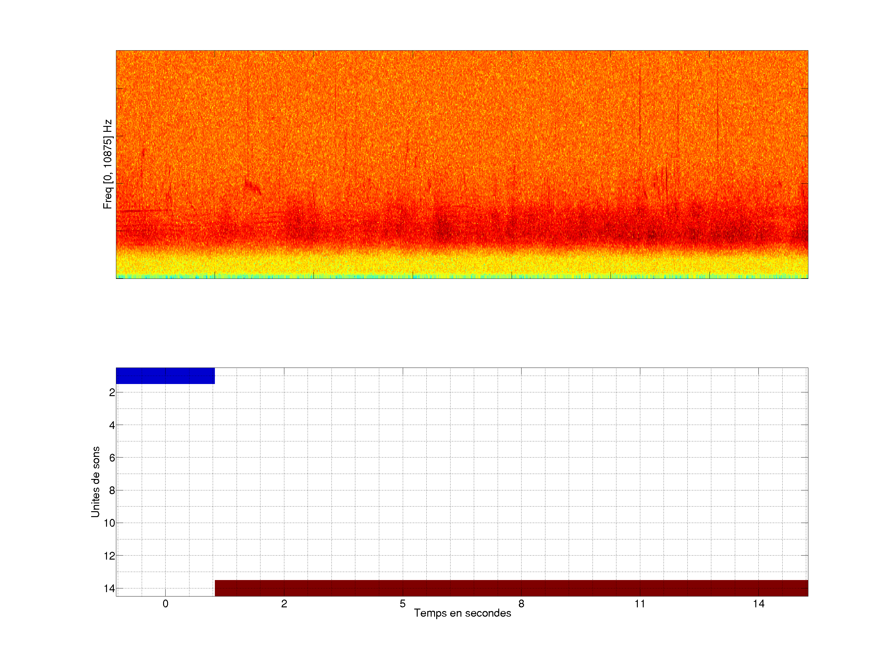Click the dark red bar at unit 14
The width and height of the screenshot is (893, 670).
tap(511, 588)
